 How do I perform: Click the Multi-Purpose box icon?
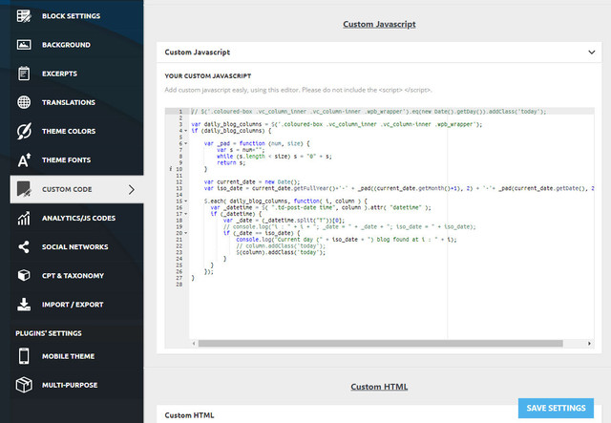[x=24, y=385]
